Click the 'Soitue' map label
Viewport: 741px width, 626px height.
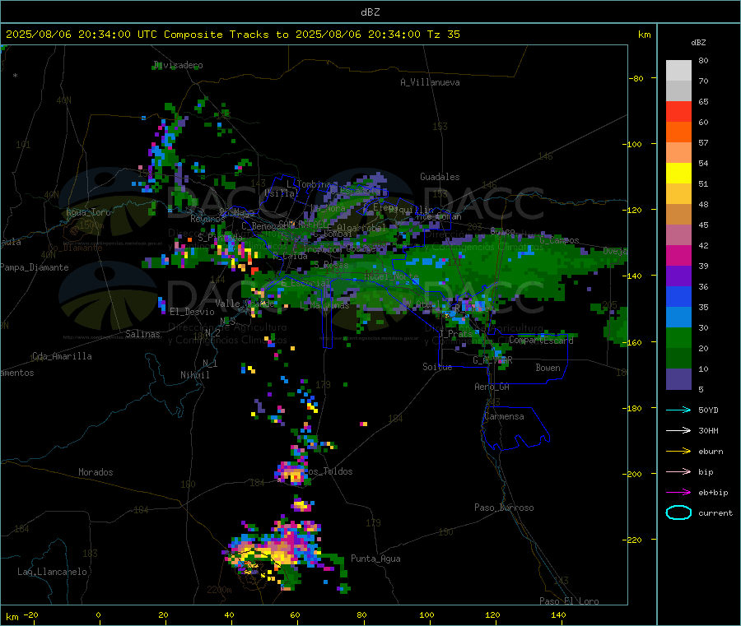pos(437,367)
